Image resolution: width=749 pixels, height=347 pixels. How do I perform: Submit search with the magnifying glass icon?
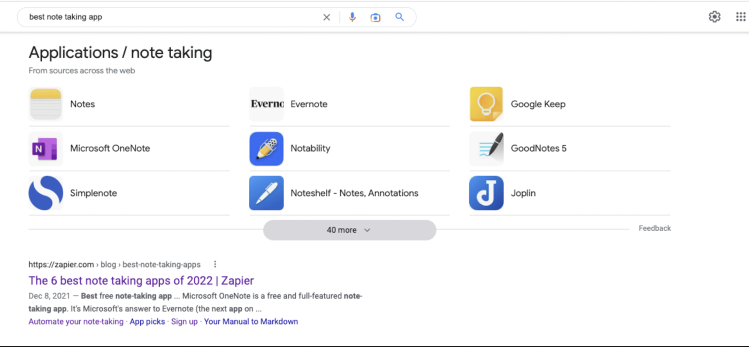click(400, 17)
